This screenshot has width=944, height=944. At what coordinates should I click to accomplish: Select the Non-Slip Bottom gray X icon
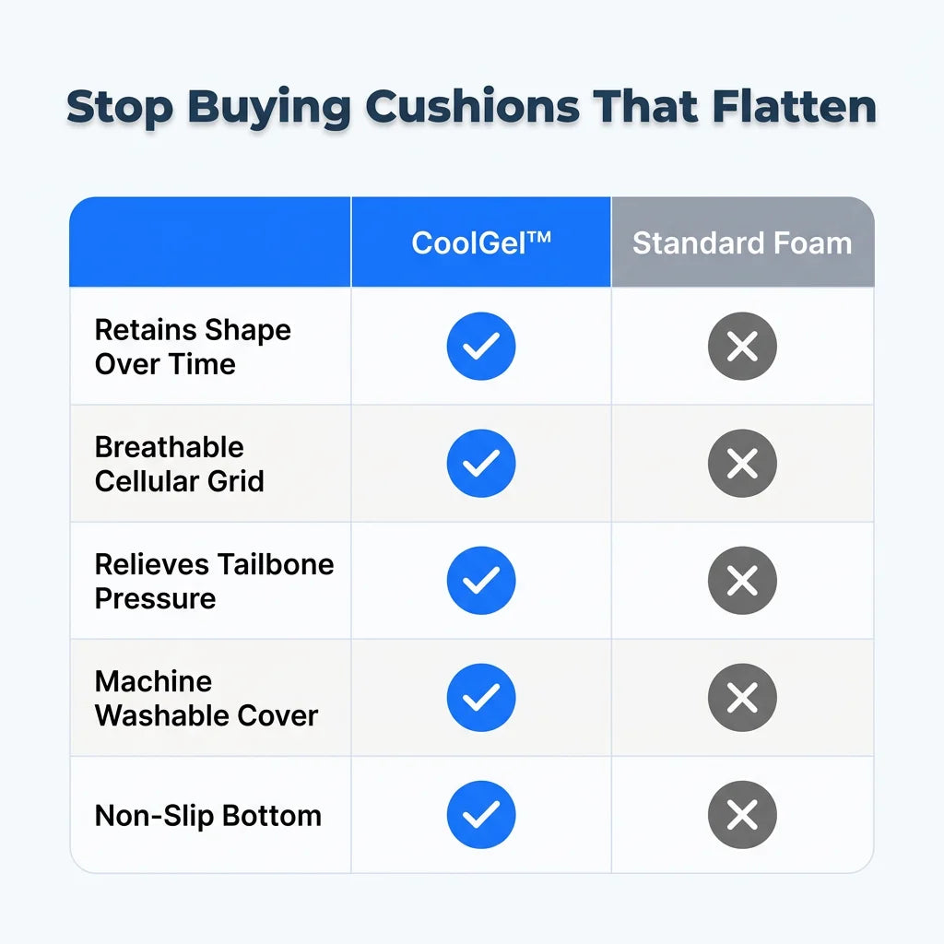(x=742, y=815)
